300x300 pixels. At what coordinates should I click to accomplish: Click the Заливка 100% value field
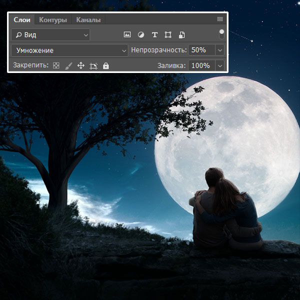pos(201,65)
